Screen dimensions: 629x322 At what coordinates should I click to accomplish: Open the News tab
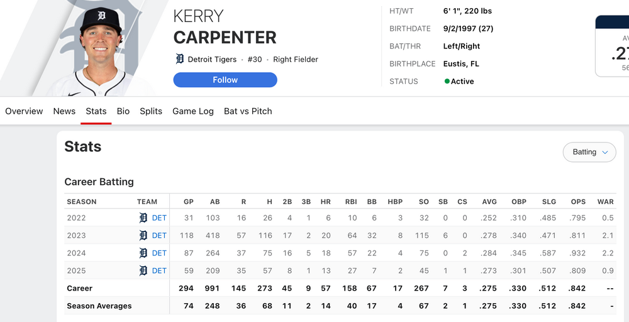coord(64,111)
